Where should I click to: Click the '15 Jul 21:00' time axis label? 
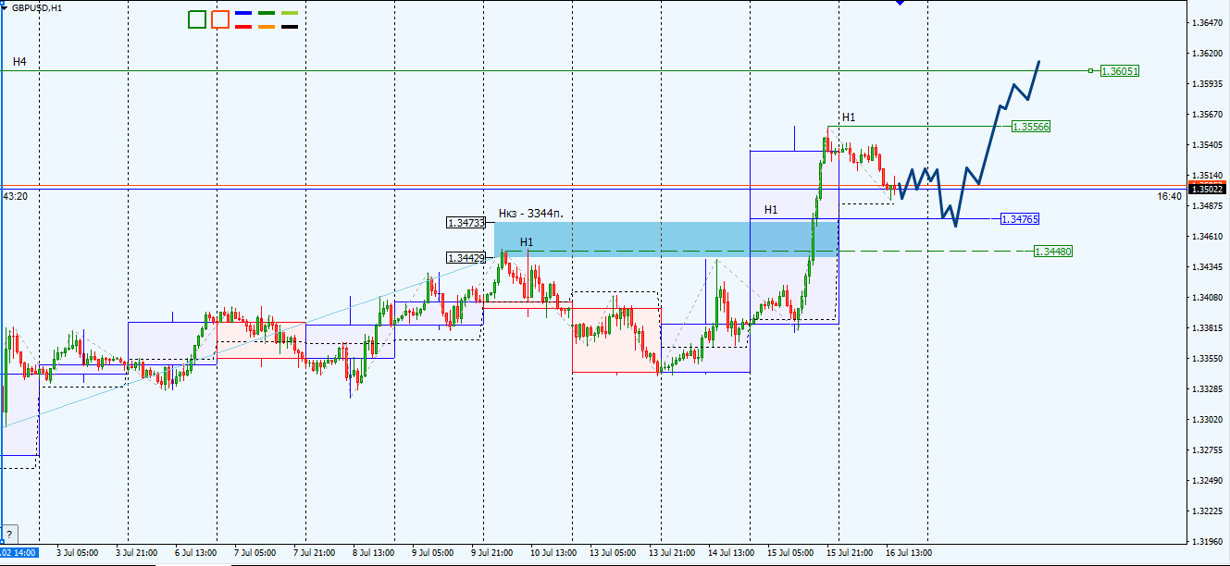coord(848,553)
